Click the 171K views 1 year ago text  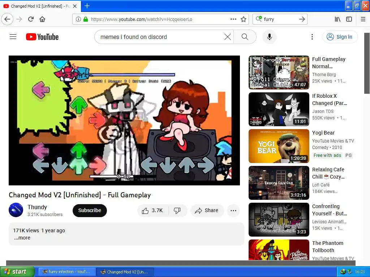point(39,230)
